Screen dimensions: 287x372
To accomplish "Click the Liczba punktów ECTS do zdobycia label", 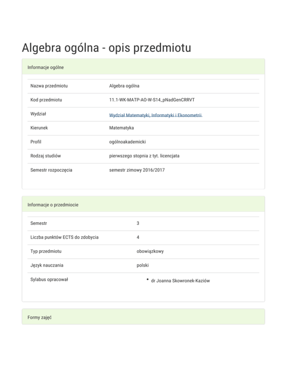I will (65, 237).
